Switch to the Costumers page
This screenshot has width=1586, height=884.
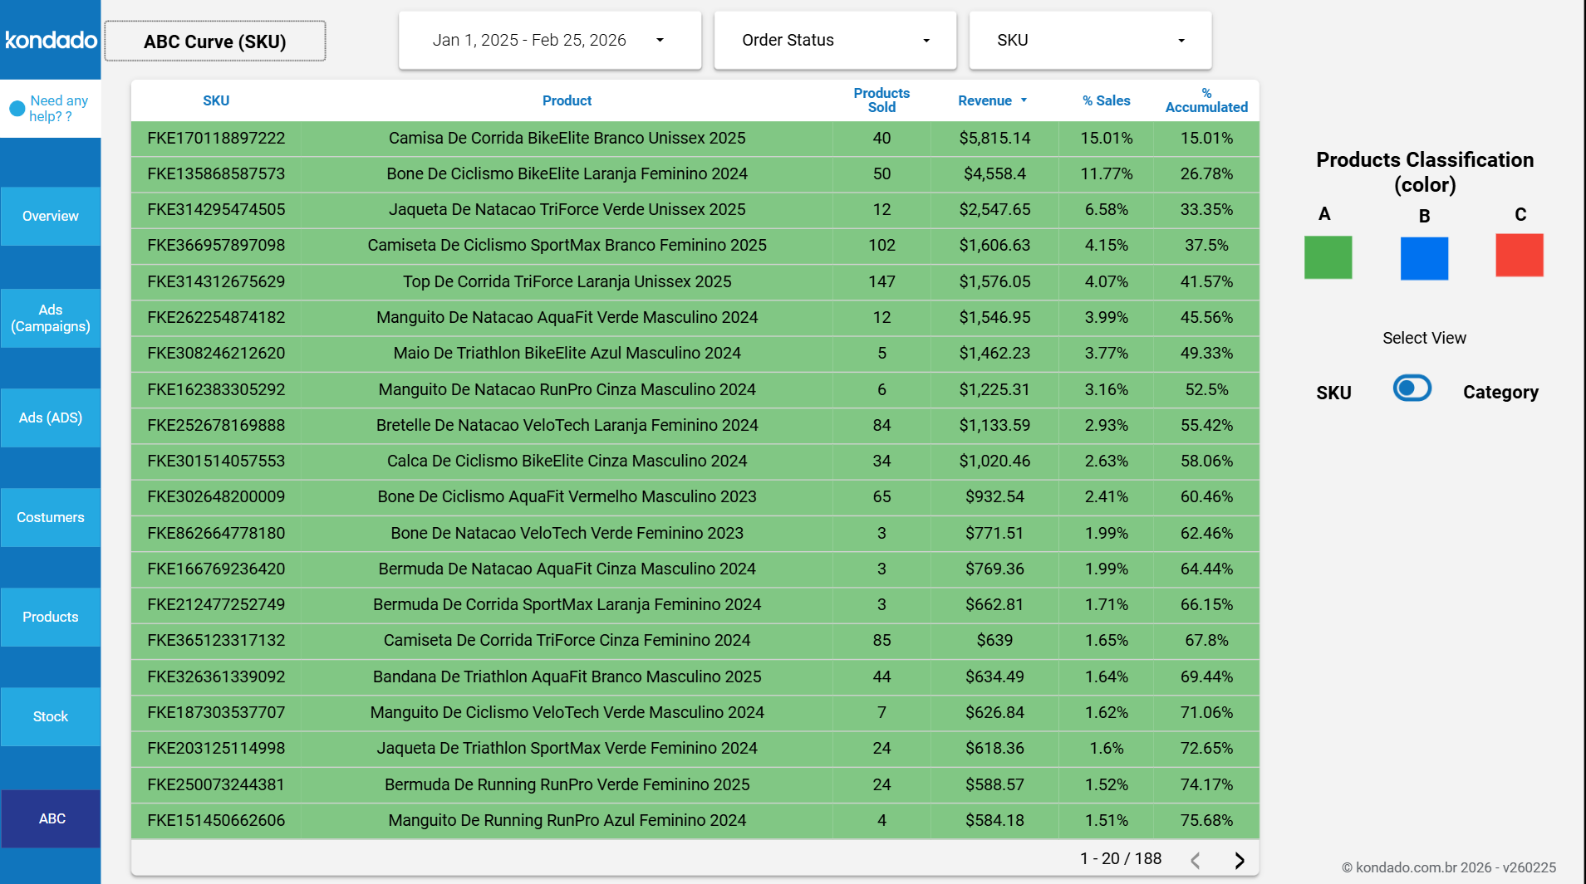(51, 517)
